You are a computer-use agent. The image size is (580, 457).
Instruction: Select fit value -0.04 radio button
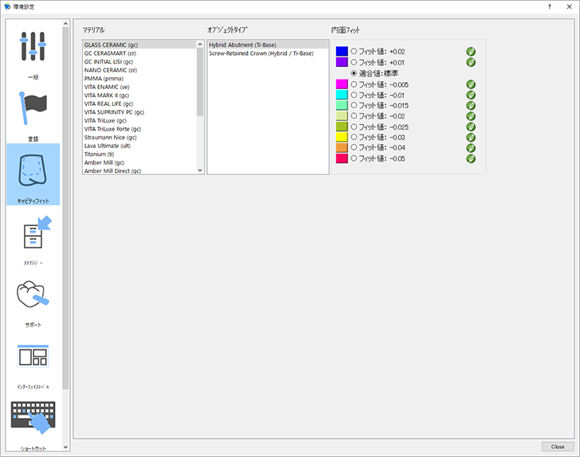pos(354,147)
